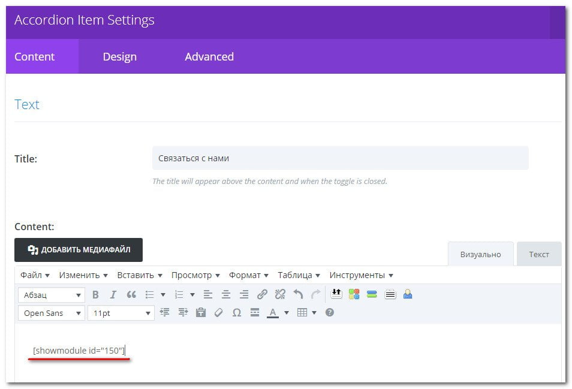Click the clear formatting eraser icon

click(x=219, y=313)
